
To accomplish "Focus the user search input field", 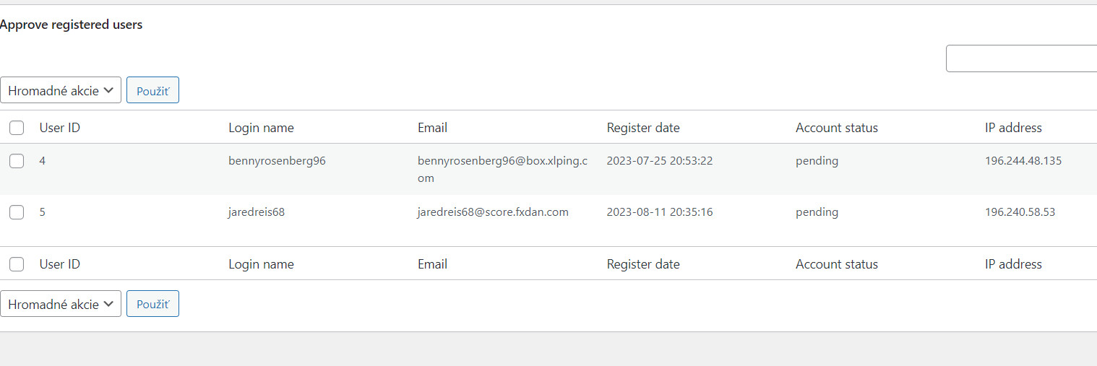I will pos(1021,58).
